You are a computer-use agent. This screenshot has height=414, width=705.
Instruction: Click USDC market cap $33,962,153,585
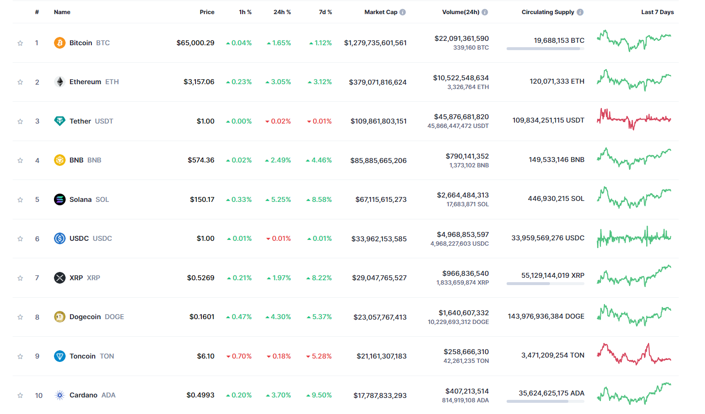tap(379, 239)
